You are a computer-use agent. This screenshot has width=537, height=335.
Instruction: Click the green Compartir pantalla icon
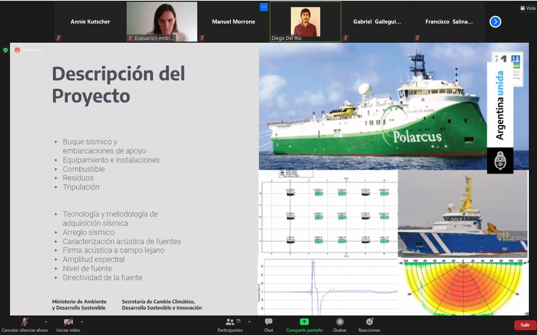304,322
